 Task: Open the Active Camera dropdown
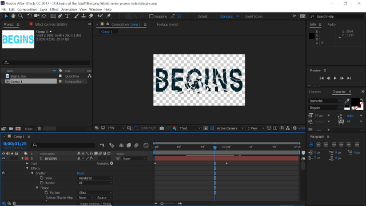(x=230, y=128)
